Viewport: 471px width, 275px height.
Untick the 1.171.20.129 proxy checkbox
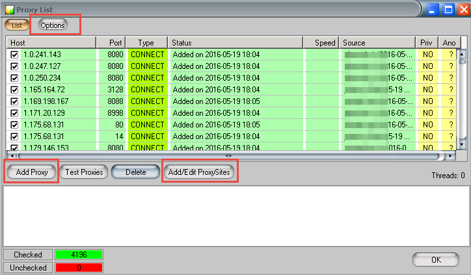(x=14, y=113)
